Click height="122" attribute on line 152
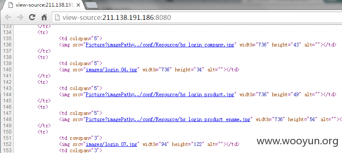The height and width of the screenshot is (153, 342). [x=188, y=144]
